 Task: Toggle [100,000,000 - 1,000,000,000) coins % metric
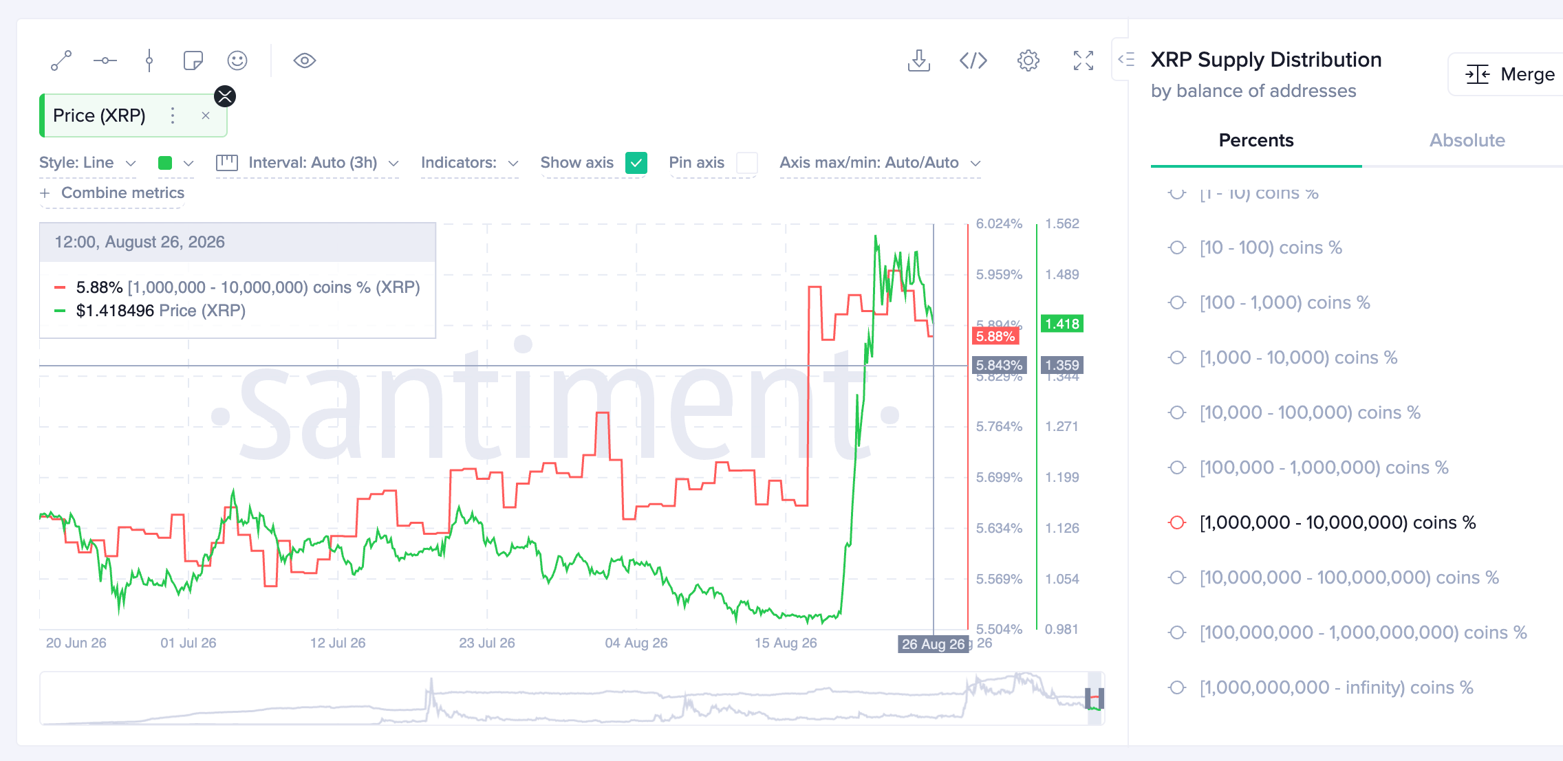click(1348, 632)
